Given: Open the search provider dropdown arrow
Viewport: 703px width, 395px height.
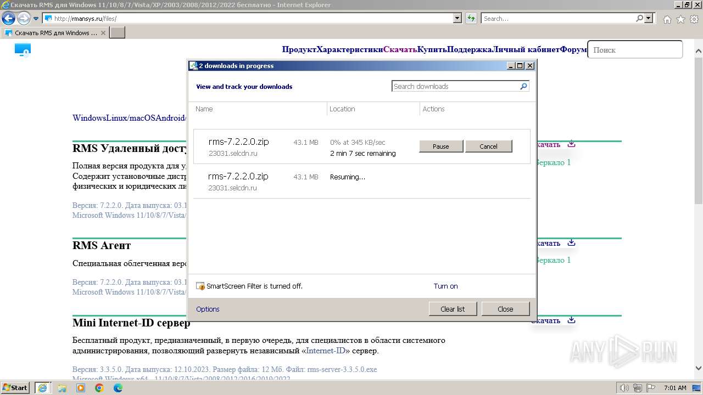Looking at the screenshot, I should tap(649, 18).
